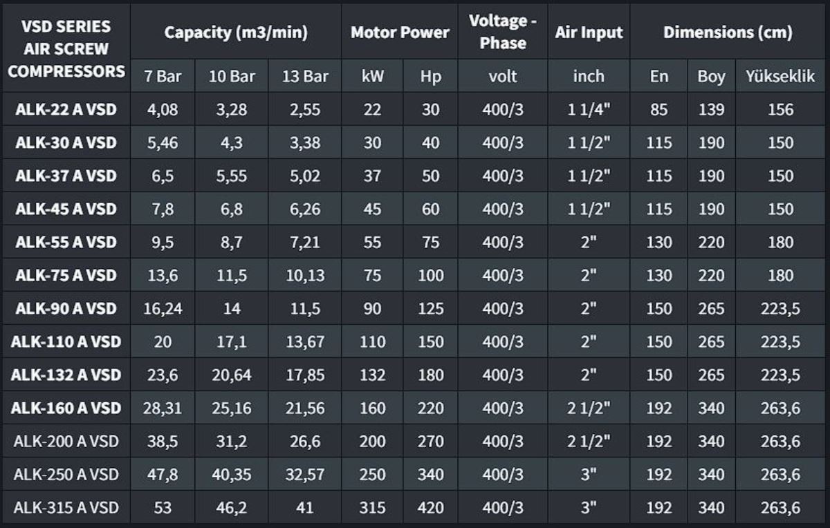This screenshot has height=528, width=830.
Task: Click the ALK-200 A VSD model name
Action: (66, 441)
